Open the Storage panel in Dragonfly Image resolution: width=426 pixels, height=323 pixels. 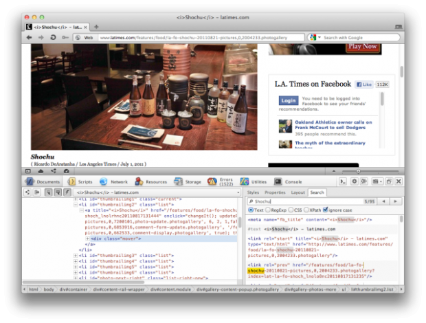coord(188,181)
